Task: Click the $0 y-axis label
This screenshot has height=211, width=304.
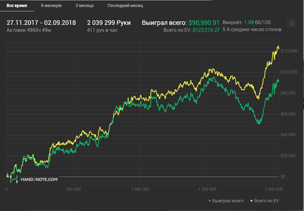Action: (x=283, y=177)
